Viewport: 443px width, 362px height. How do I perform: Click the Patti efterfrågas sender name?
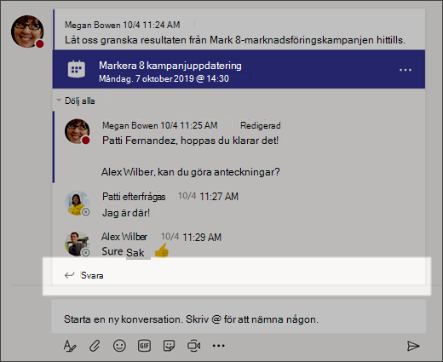(134, 197)
